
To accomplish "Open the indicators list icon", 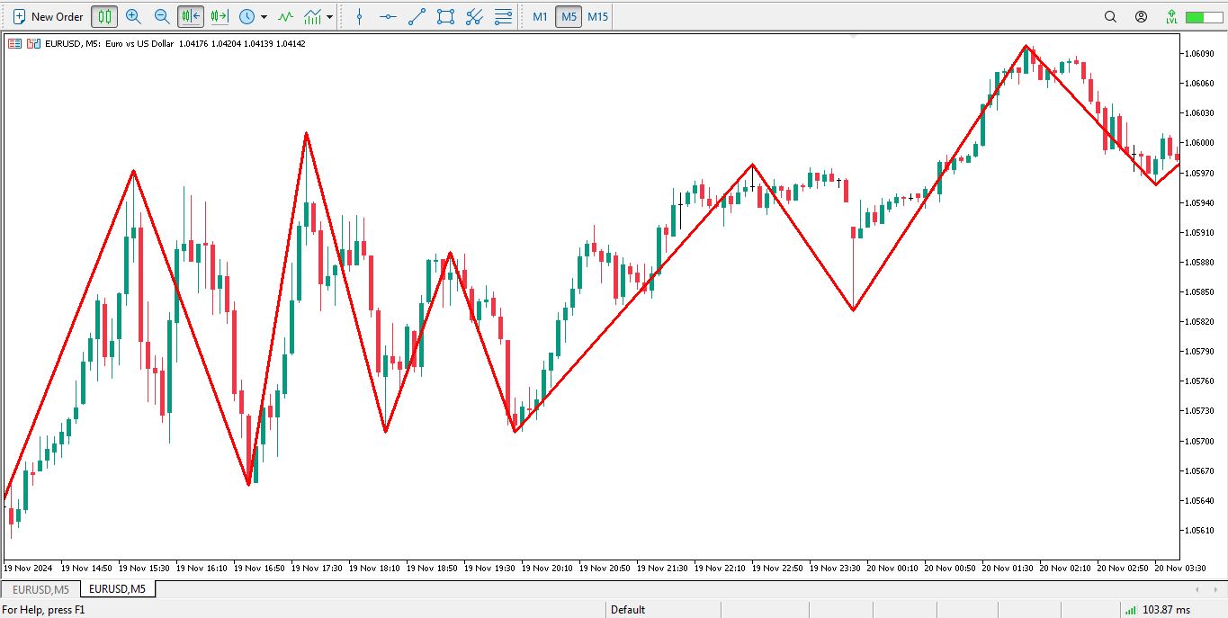I will (x=285, y=16).
